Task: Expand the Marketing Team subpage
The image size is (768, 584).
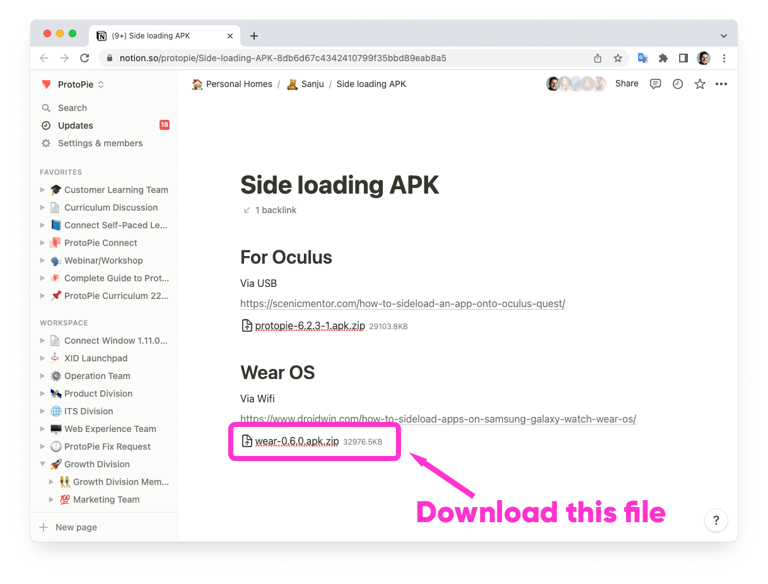Action: [x=52, y=499]
